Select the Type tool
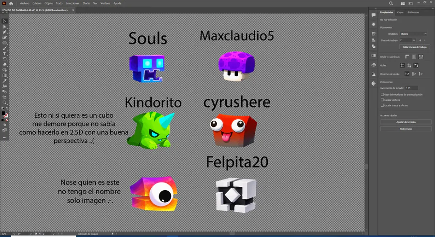Viewport: 435px width, 237px height. (x=4, y=54)
